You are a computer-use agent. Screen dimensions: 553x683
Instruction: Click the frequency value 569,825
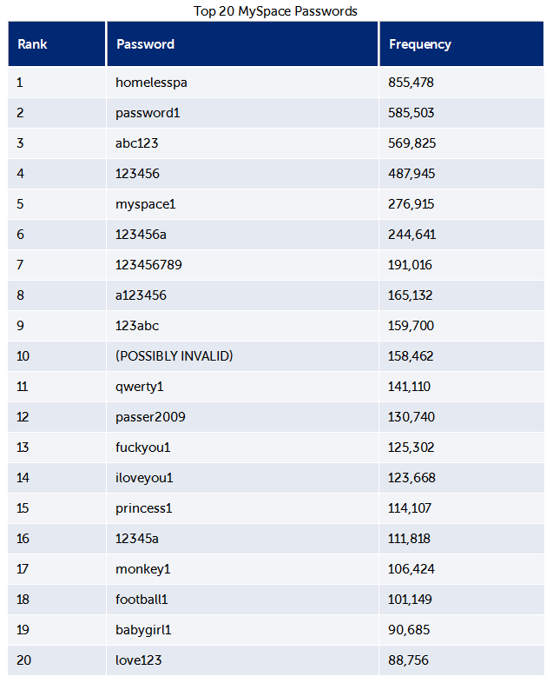[x=411, y=143]
